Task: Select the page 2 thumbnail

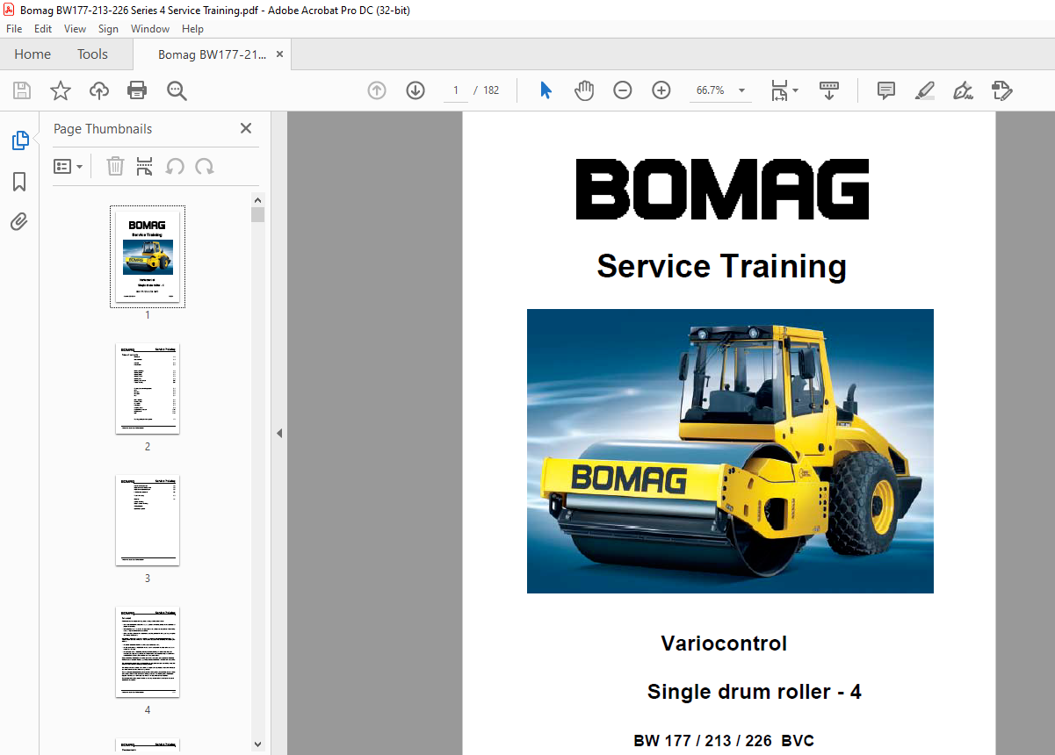Action: click(148, 389)
